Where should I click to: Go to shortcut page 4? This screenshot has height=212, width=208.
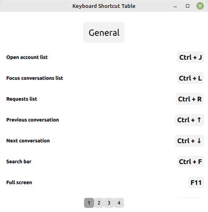(119, 203)
